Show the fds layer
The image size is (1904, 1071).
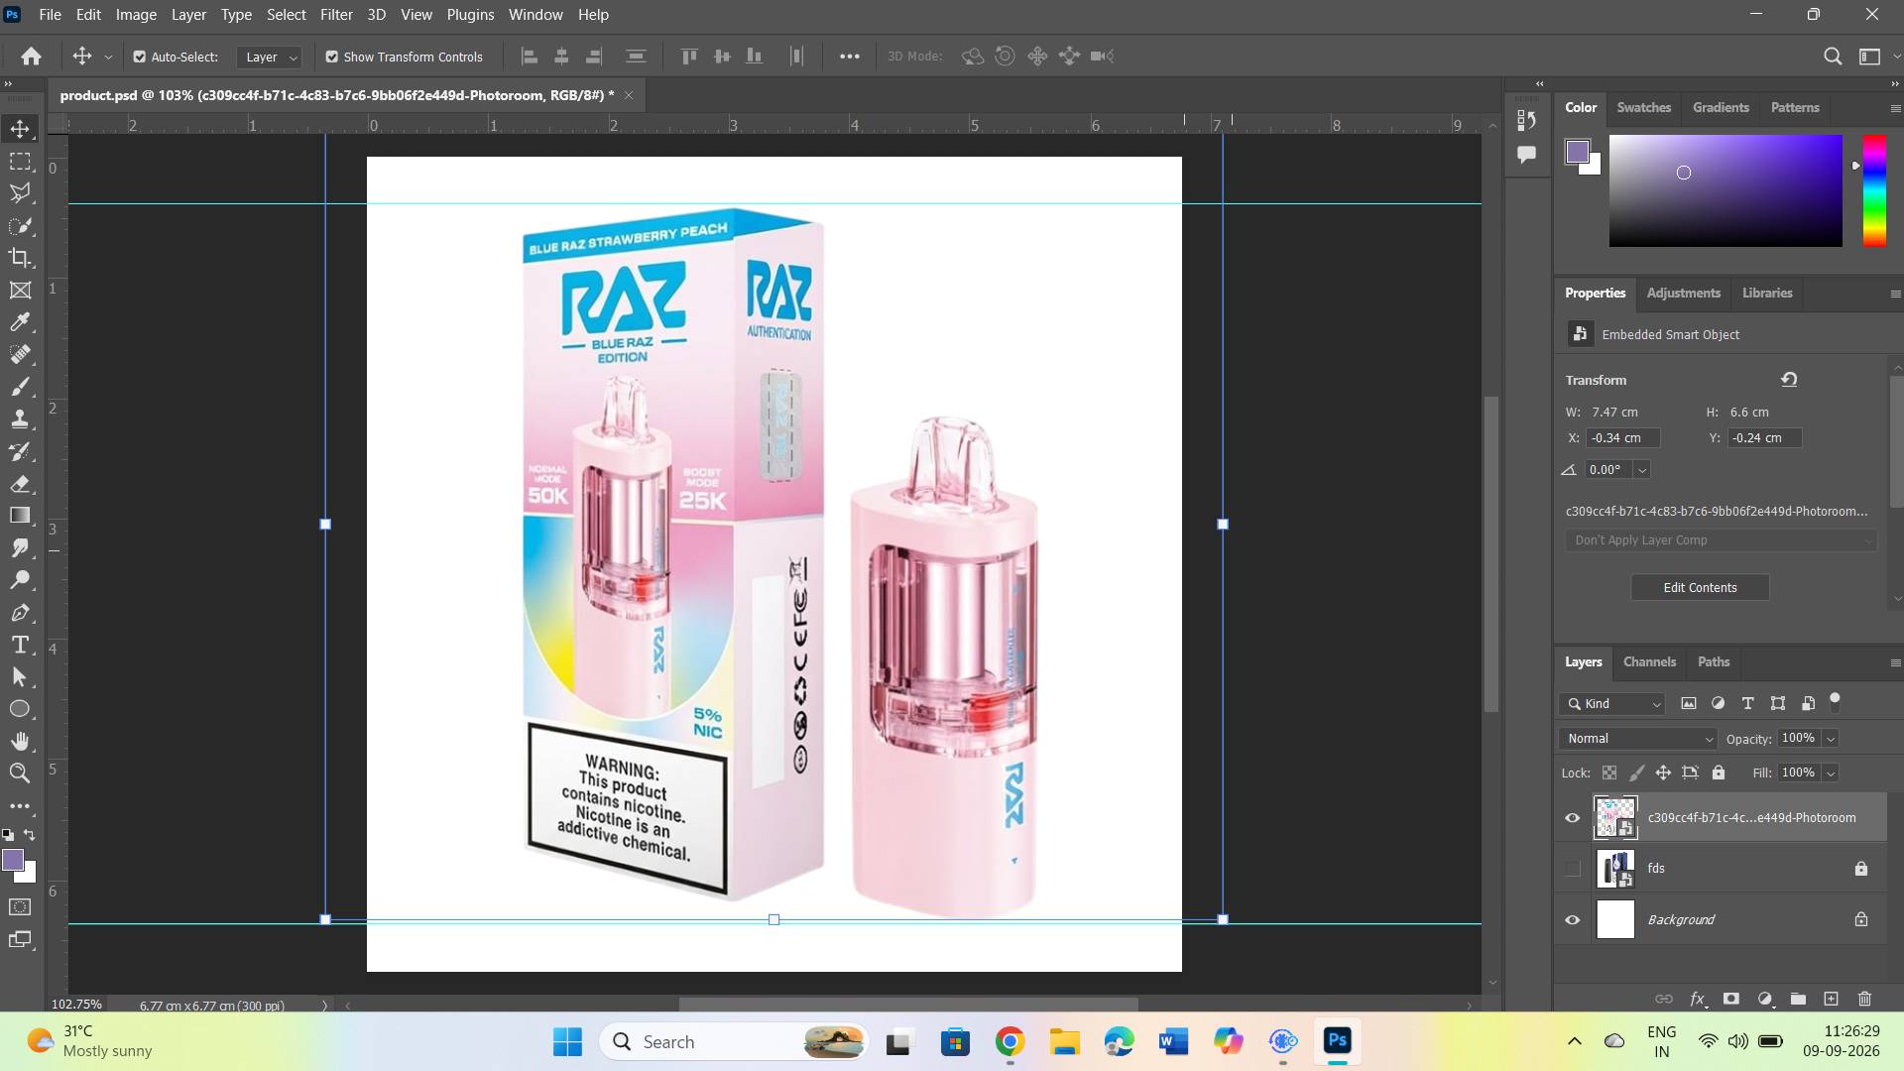1572,869
